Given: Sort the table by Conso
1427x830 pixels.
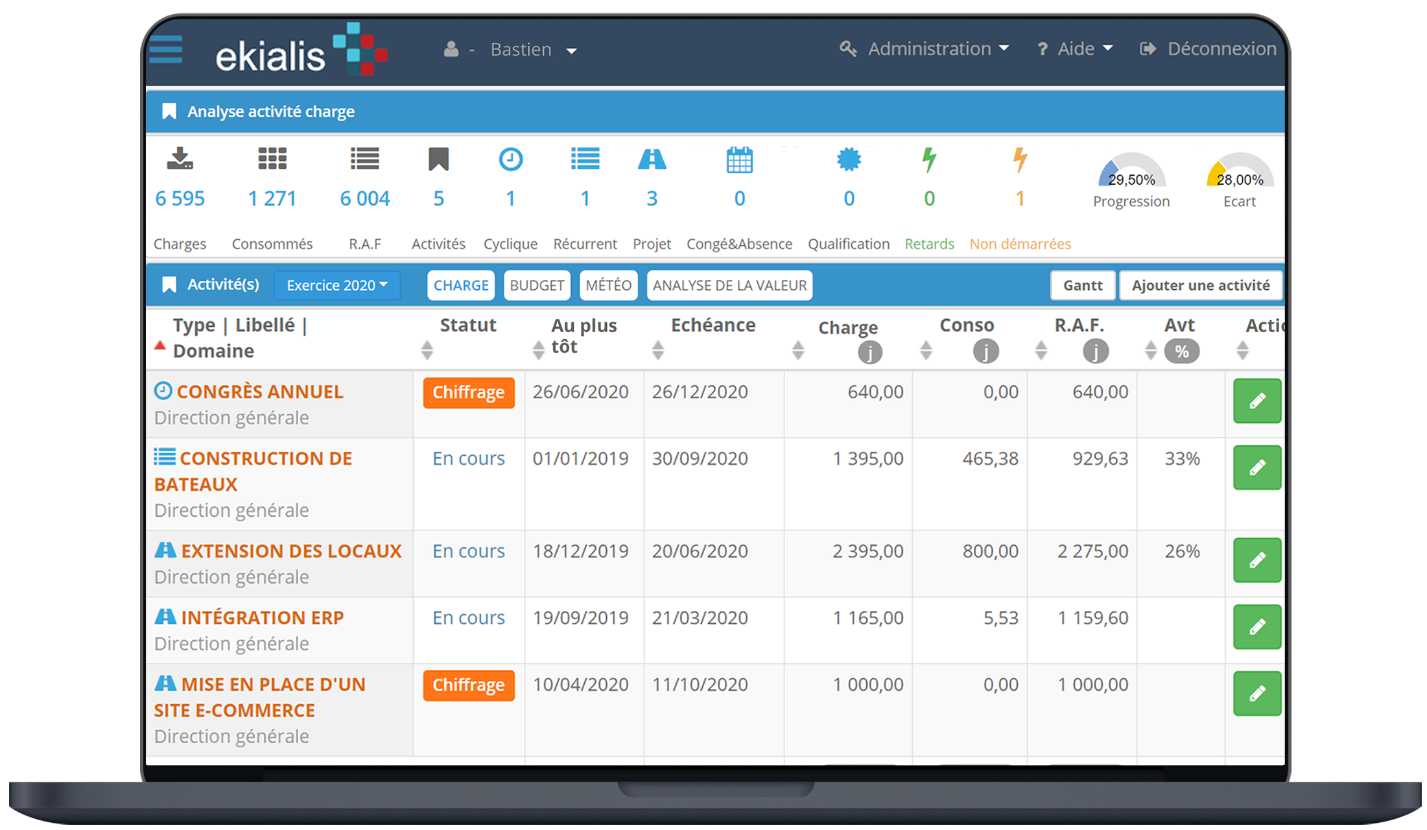Looking at the screenshot, I should click(x=926, y=350).
